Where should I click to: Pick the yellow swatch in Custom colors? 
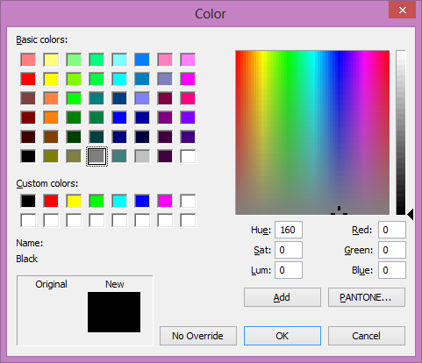(74, 201)
